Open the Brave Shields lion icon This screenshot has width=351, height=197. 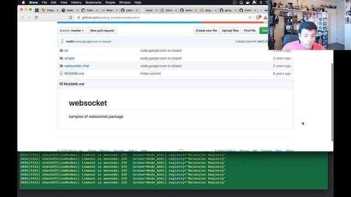coord(258,18)
